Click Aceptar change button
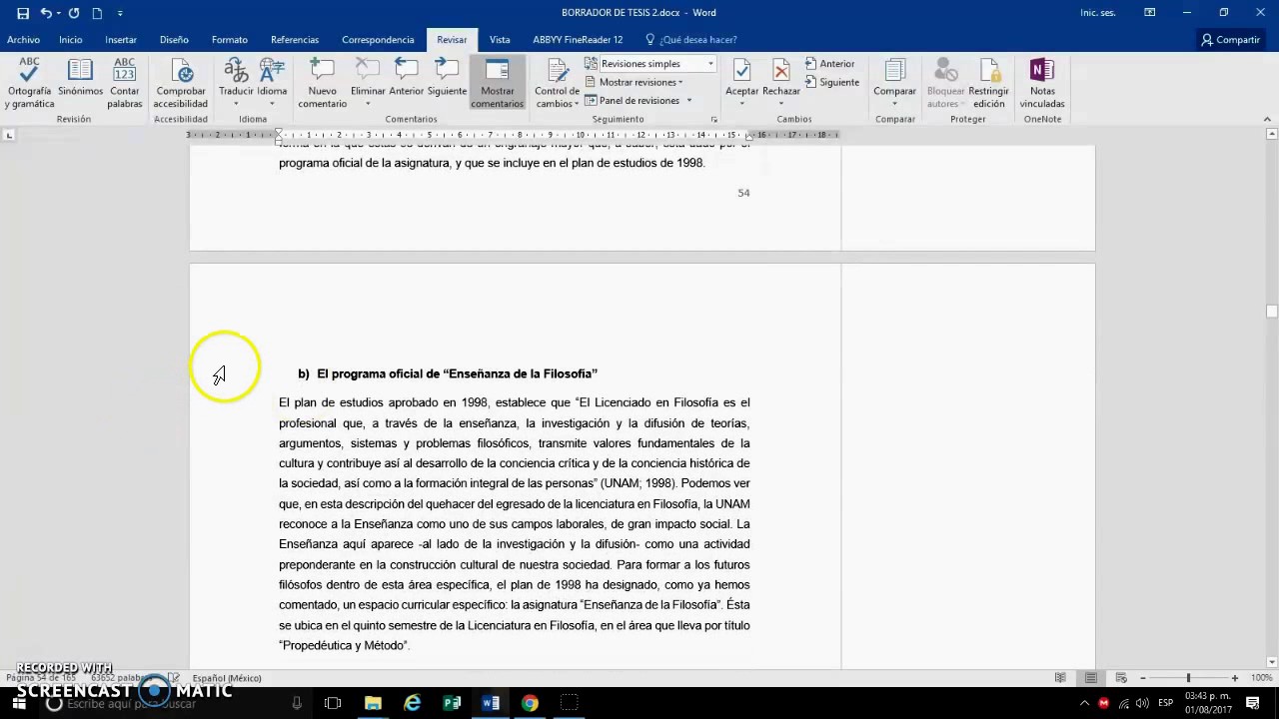Viewport: 1279px width, 719px height. (741, 76)
